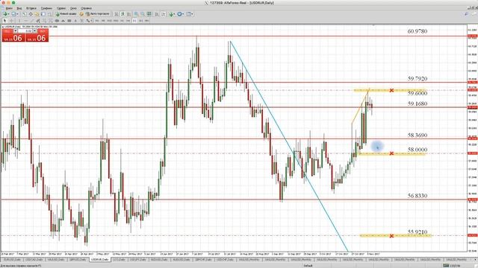
Task: Zoom out of the chart
Action: pyautogui.click(x=142, y=14)
